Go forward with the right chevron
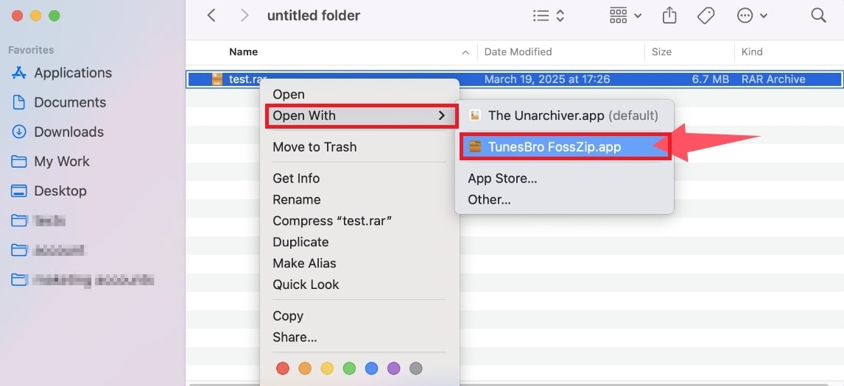This screenshot has height=386, width=844. 245,15
